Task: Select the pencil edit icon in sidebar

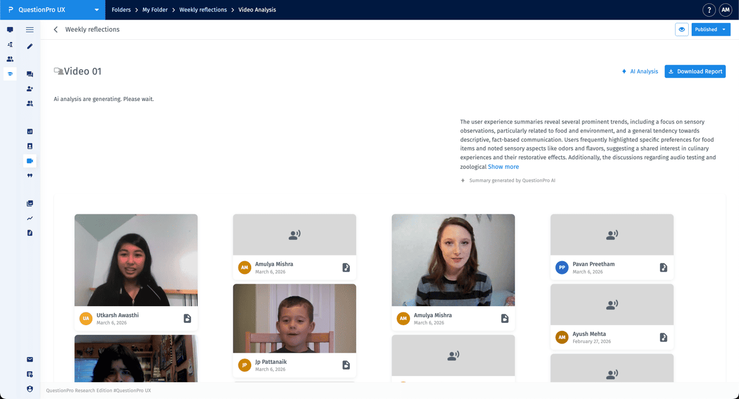Action: (x=29, y=46)
